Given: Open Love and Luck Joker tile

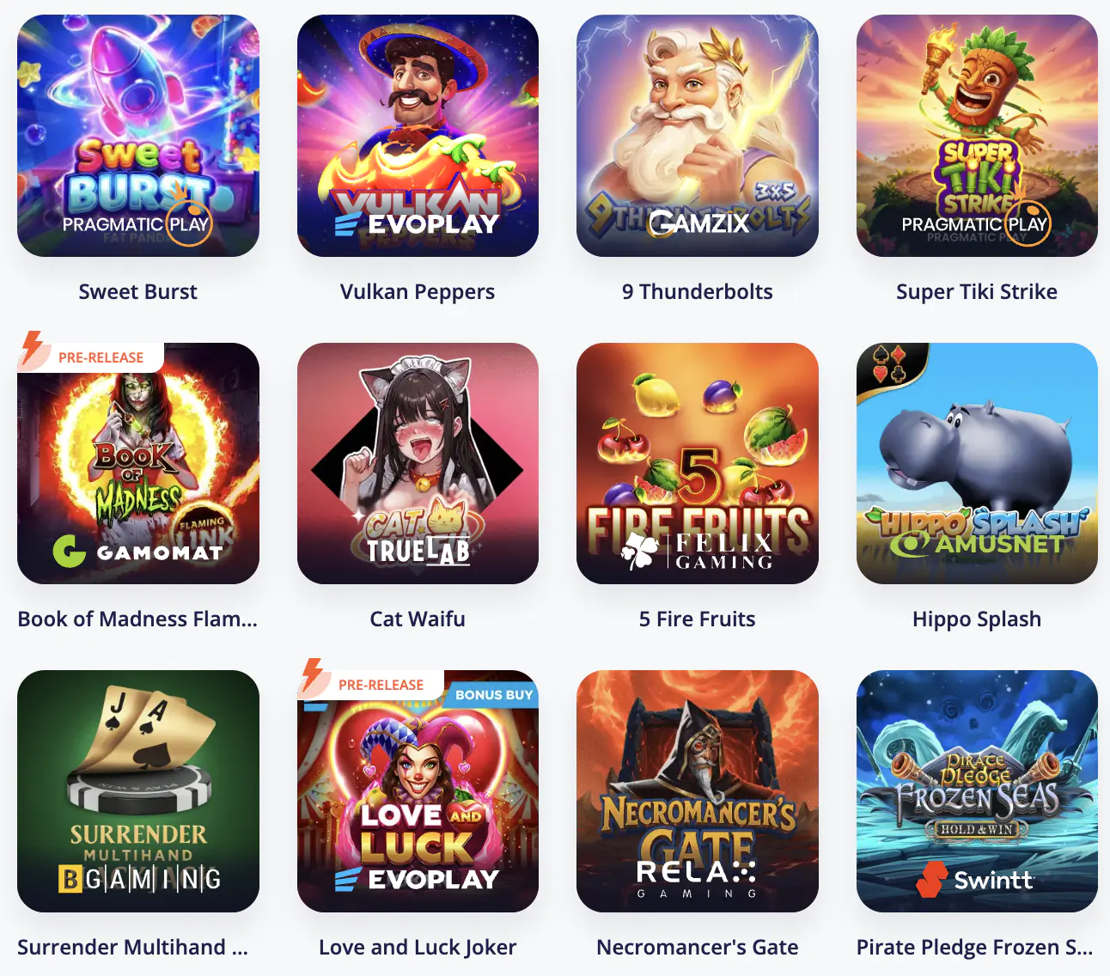Looking at the screenshot, I should 418,791.
